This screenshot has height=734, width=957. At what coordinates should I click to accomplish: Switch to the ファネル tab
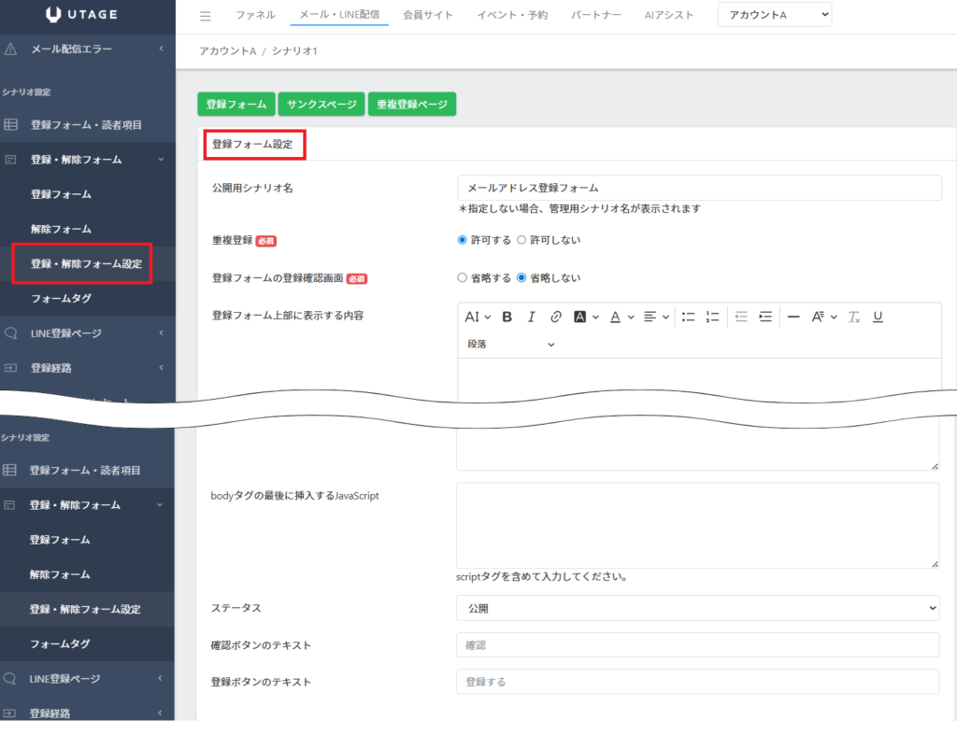tap(255, 16)
